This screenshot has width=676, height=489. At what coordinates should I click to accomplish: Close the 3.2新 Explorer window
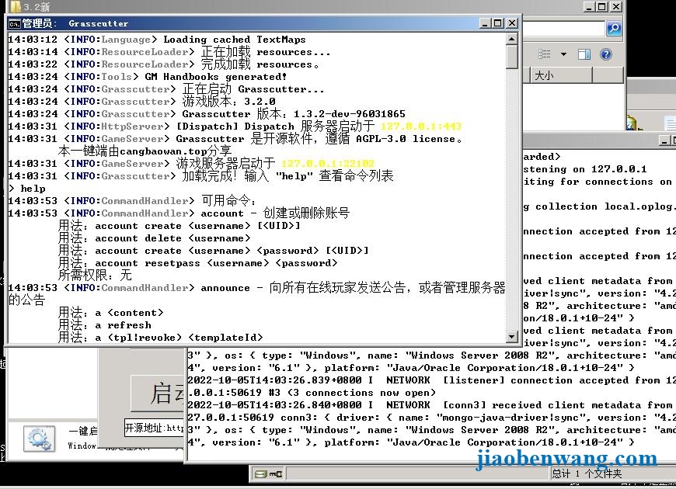pos(616,6)
